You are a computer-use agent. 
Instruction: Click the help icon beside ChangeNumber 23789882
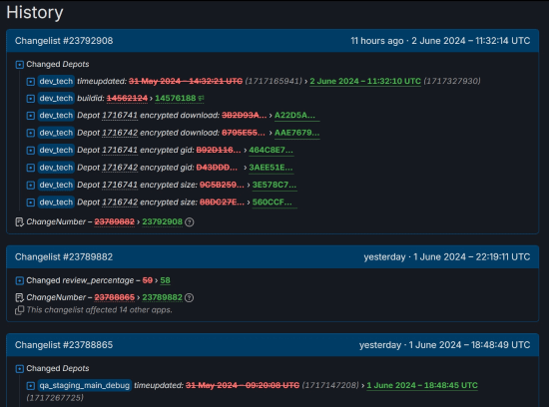click(189, 298)
